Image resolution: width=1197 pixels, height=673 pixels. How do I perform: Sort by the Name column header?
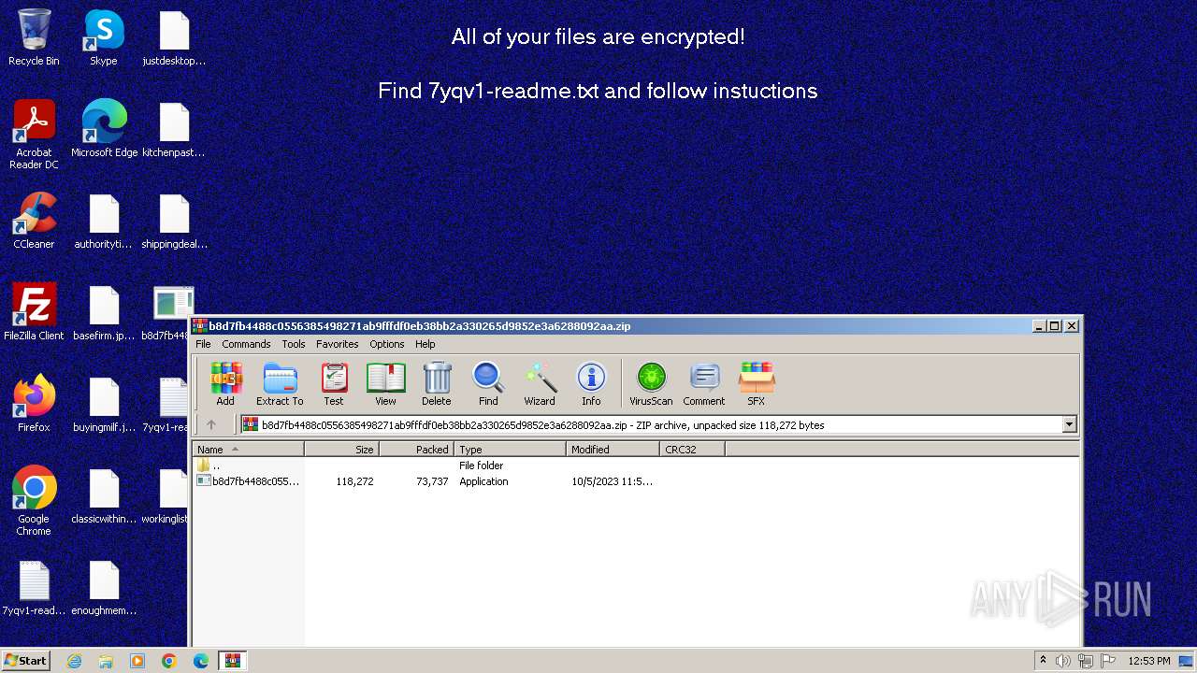point(249,450)
